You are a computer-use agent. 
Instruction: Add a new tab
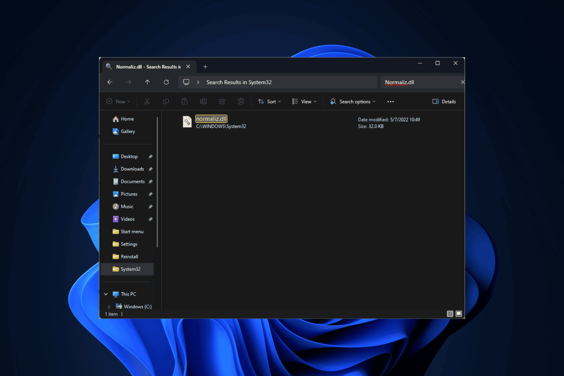pyautogui.click(x=205, y=67)
